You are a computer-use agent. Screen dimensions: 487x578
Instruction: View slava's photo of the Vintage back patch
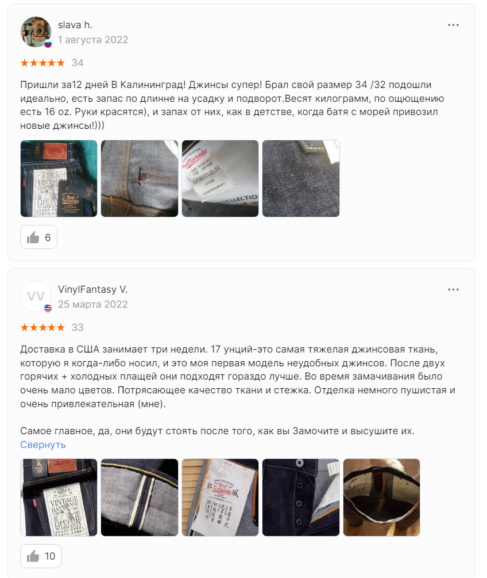(x=59, y=178)
